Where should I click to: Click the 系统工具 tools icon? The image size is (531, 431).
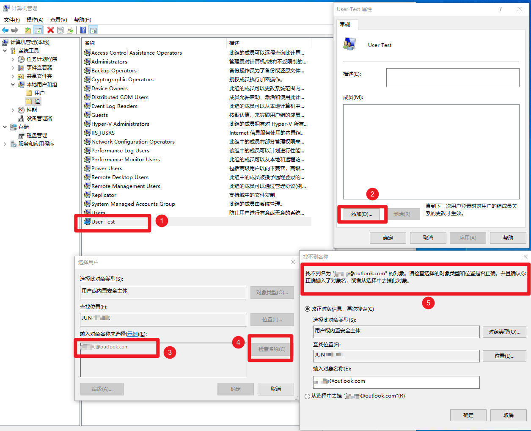click(x=13, y=51)
